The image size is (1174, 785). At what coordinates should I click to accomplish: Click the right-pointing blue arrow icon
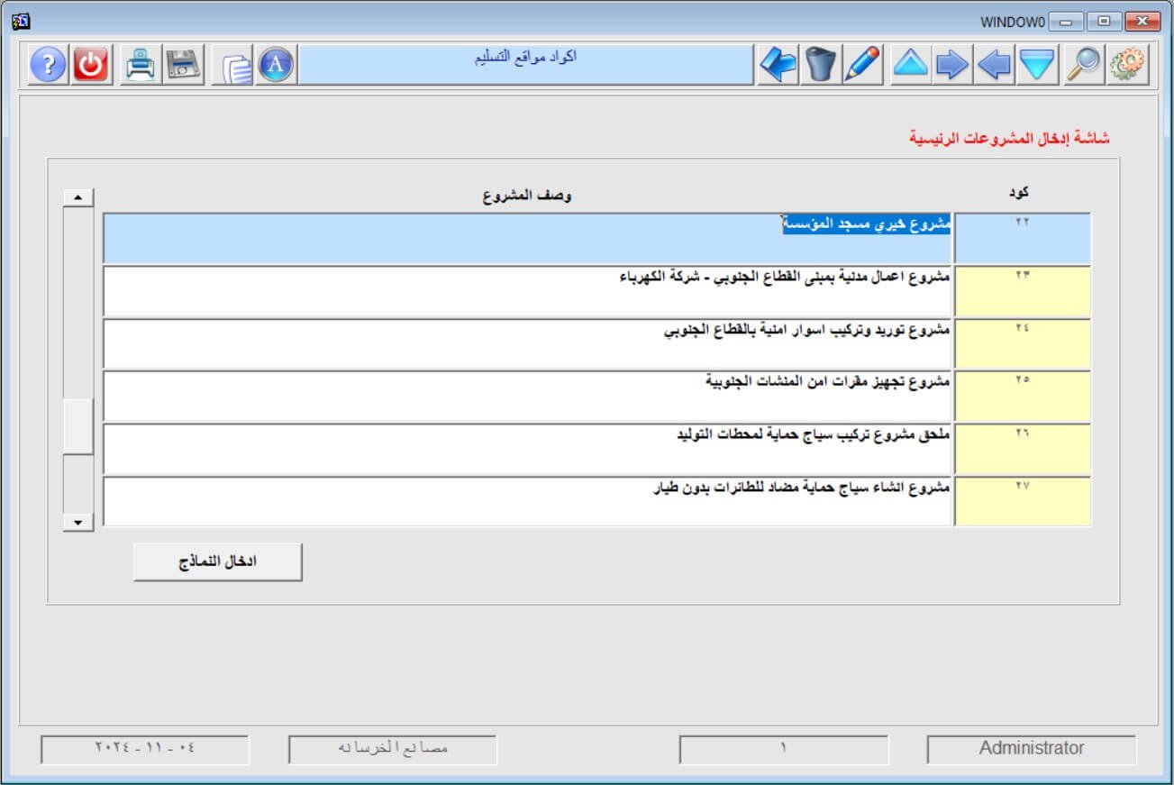coord(952,65)
